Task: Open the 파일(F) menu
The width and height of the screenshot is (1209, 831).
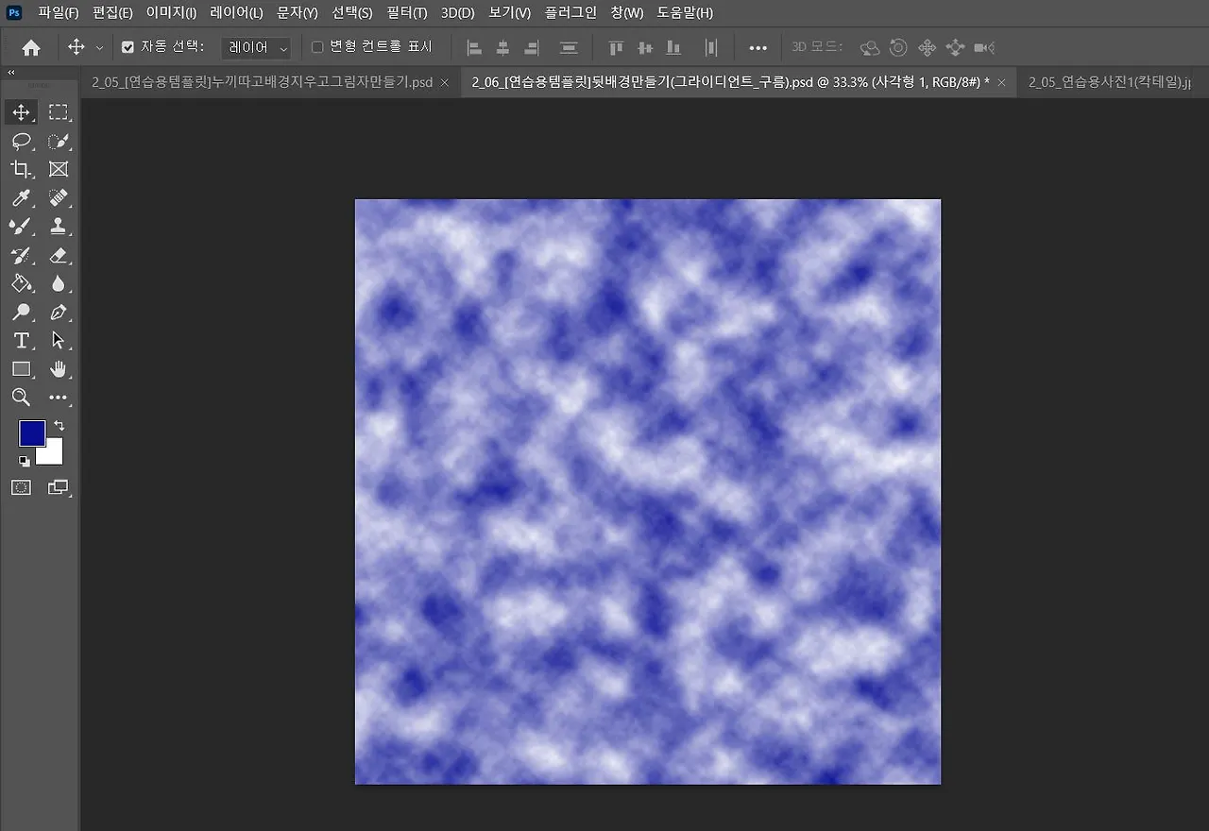Action: [x=58, y=13]
